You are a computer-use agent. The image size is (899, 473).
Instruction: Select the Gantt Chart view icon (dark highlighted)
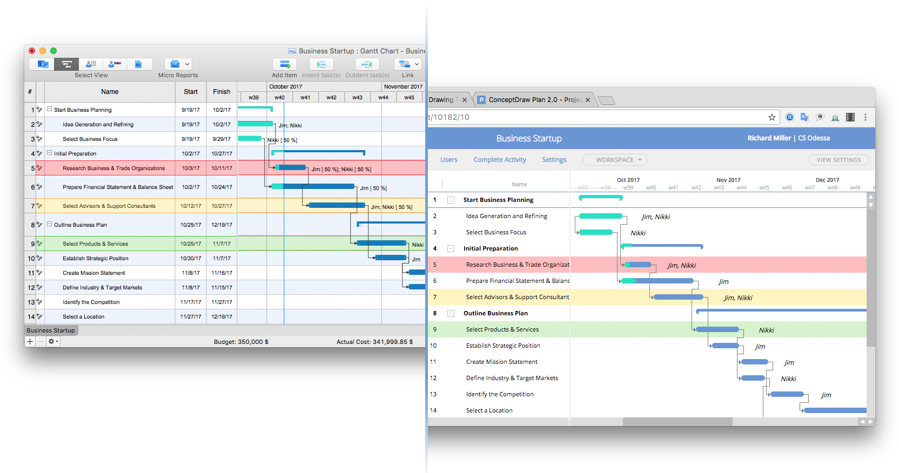[66, 64]
